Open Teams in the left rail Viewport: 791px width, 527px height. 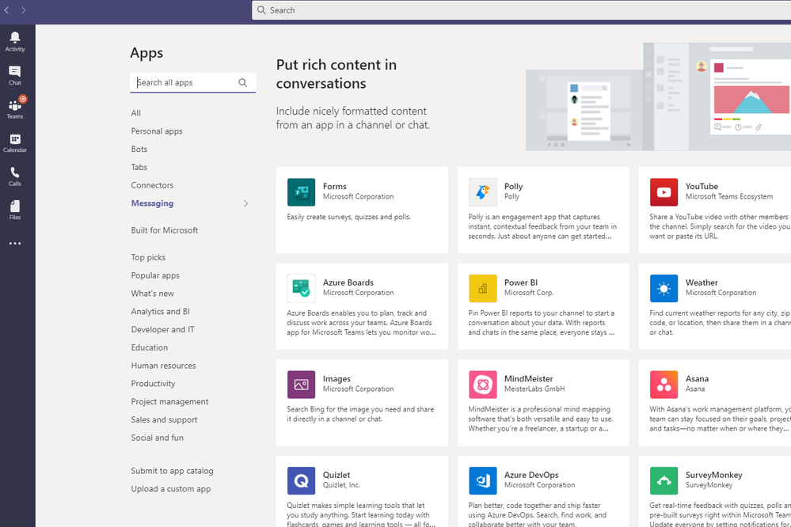coord(14,109)
